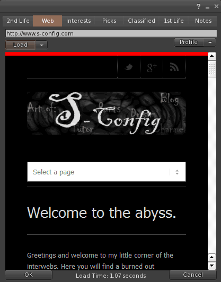Viewport: 221px width, 282px height.
Task: Click the S-Config banner logo
Action: pyautogui.click(x=107, y=113)
